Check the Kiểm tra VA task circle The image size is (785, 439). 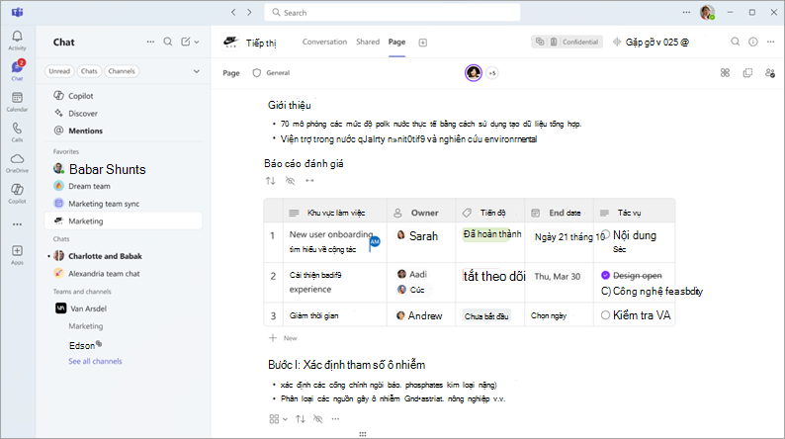[x=605, y=315]
